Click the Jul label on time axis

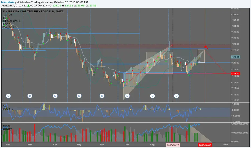127,145
